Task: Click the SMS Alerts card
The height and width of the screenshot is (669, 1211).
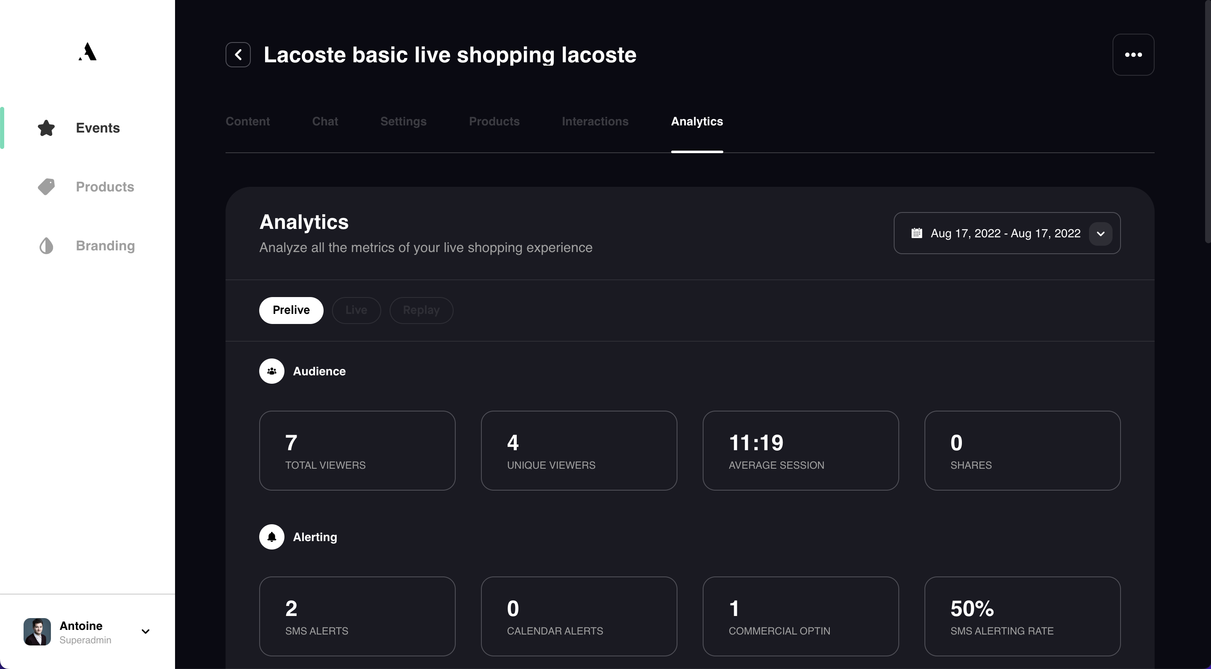Action: point(357,616)
